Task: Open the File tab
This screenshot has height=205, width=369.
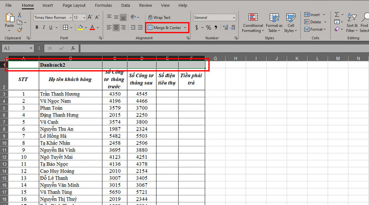Action: (8, 5)
